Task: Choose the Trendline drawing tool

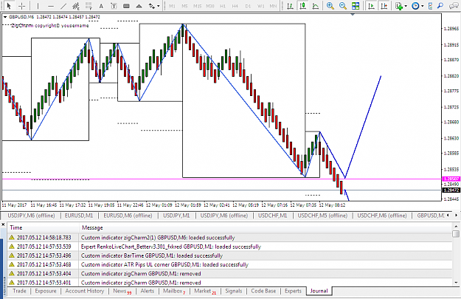Action: [x=63, y=6]
